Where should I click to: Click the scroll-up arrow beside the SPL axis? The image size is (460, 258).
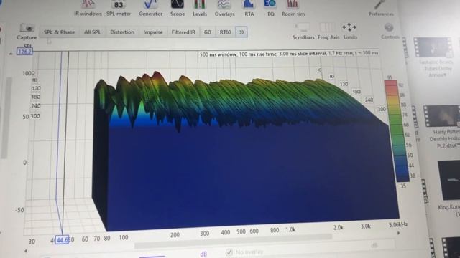click(11, 54)
